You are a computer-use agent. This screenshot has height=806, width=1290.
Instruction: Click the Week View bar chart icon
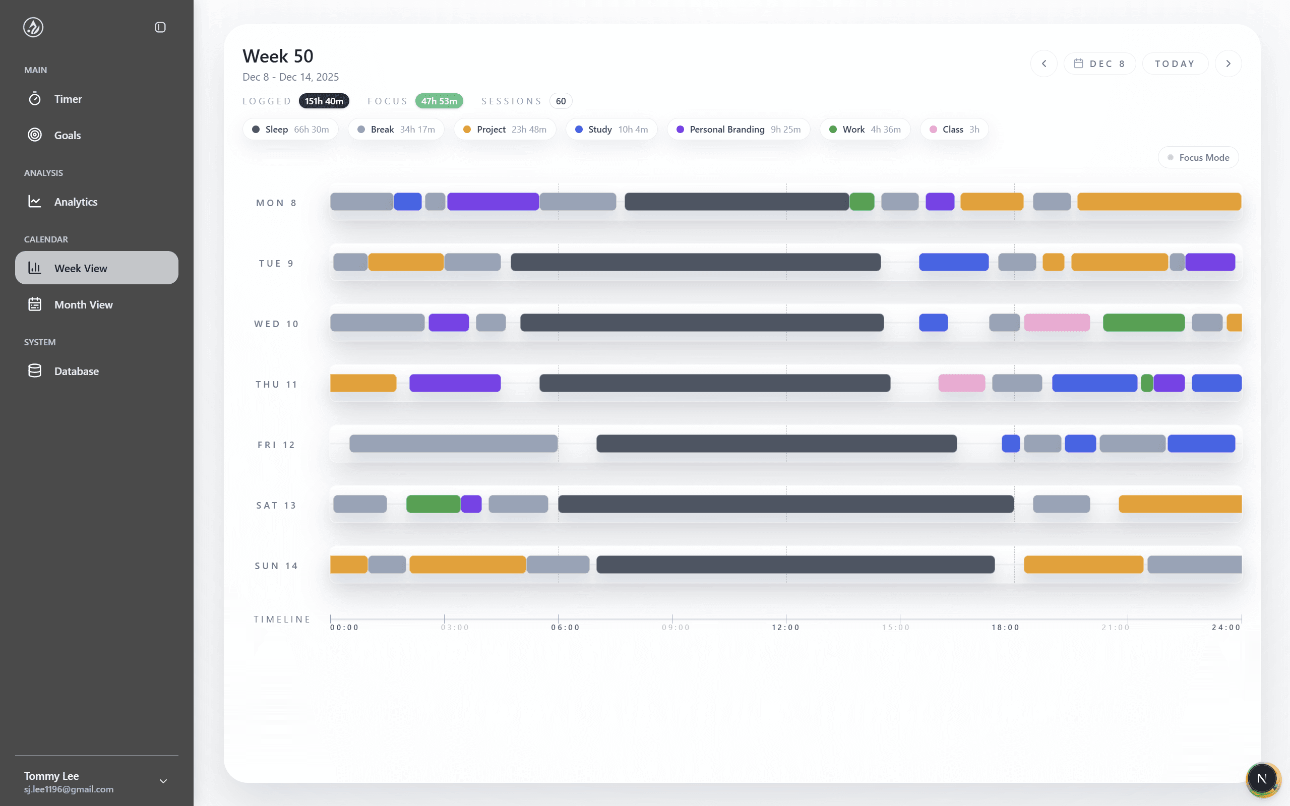coord(34,268)
